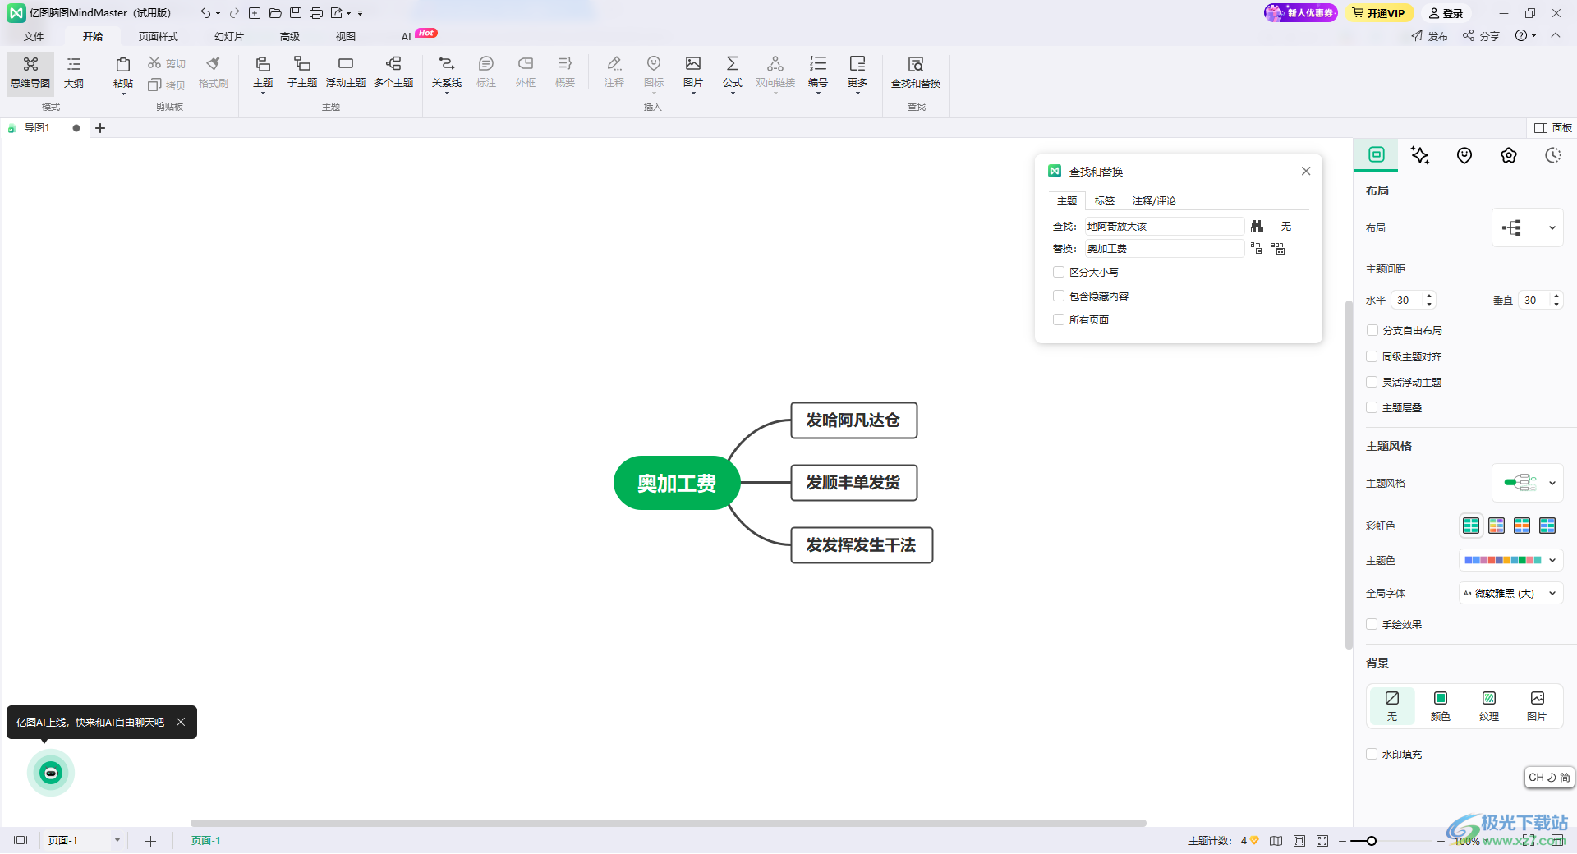Image resolution: width=1577 pixels, height=854 pixels.
Task: Open the icon marker panel tab
Action: pos(1464,155)
